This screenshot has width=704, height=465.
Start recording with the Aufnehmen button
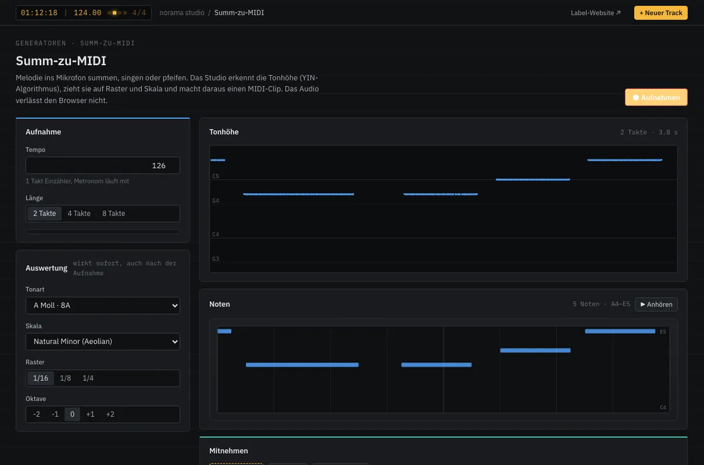(656, 97)
